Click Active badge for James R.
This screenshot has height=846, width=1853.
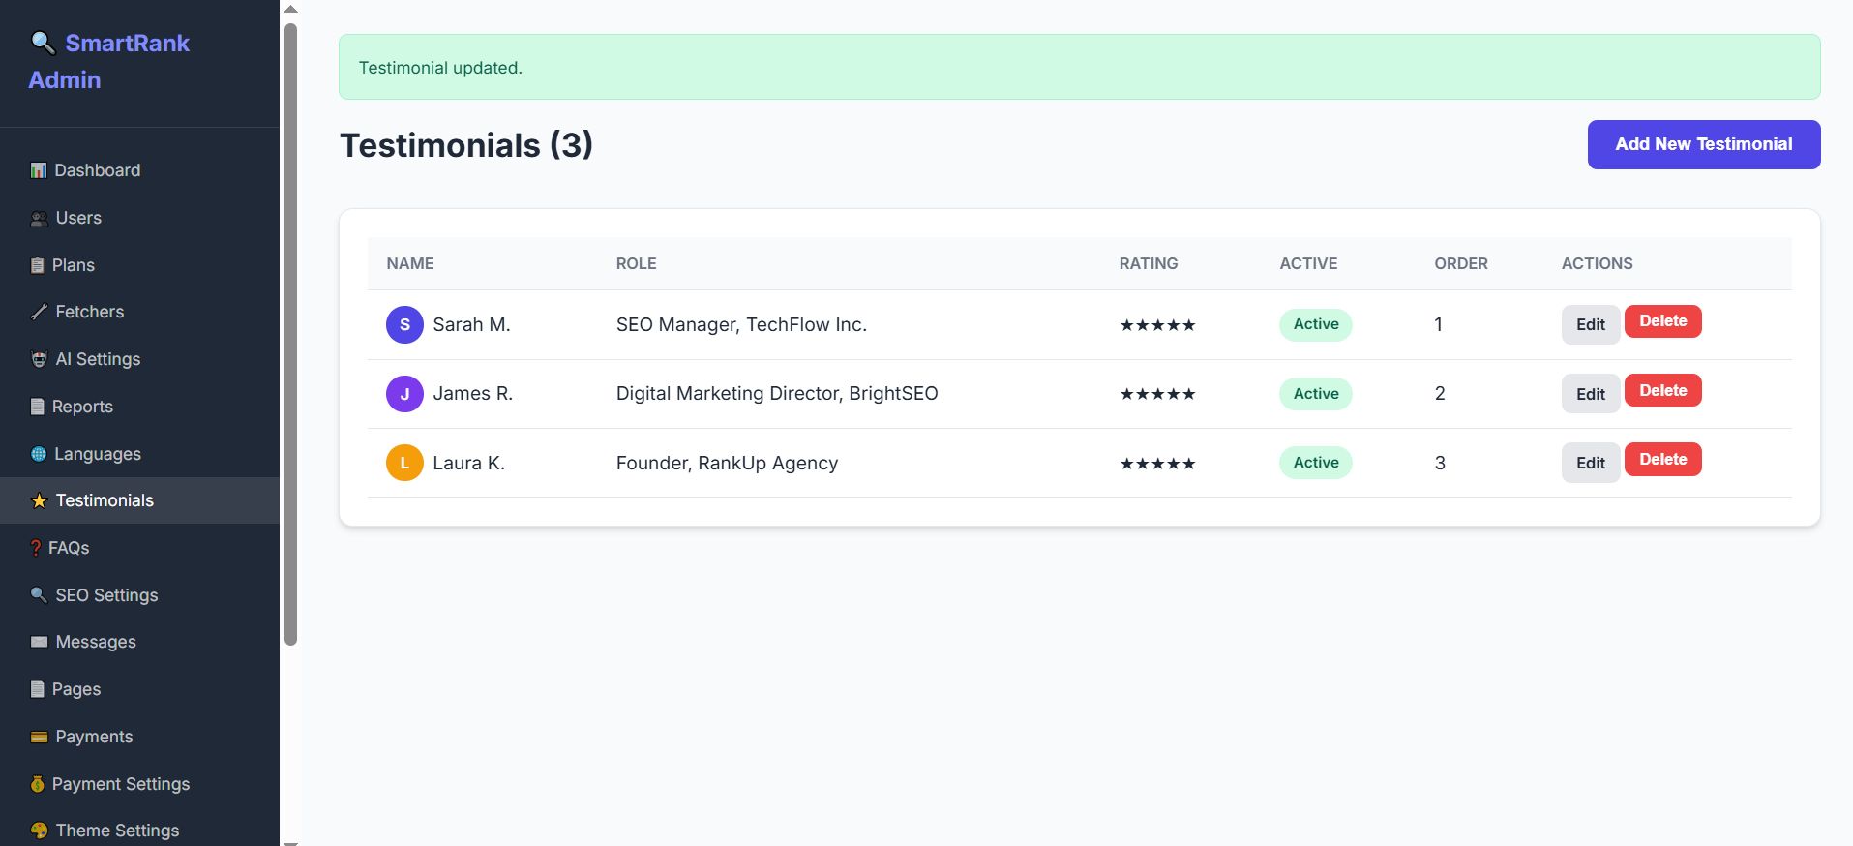click(x=1316, y=394)
